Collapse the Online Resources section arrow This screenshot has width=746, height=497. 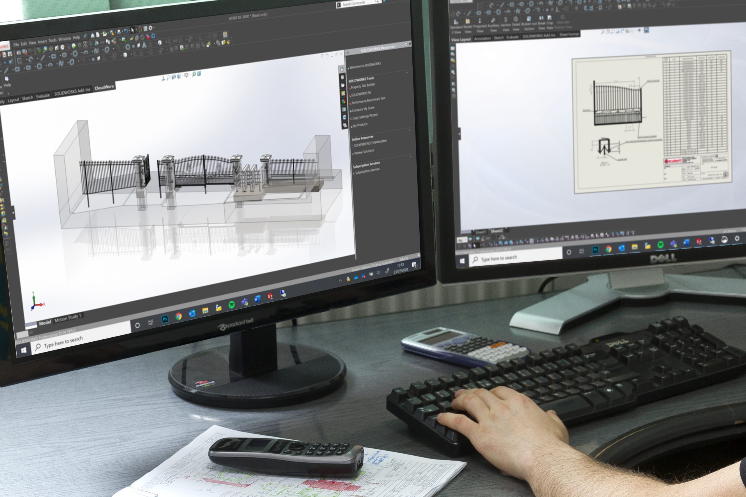point(409,130)
